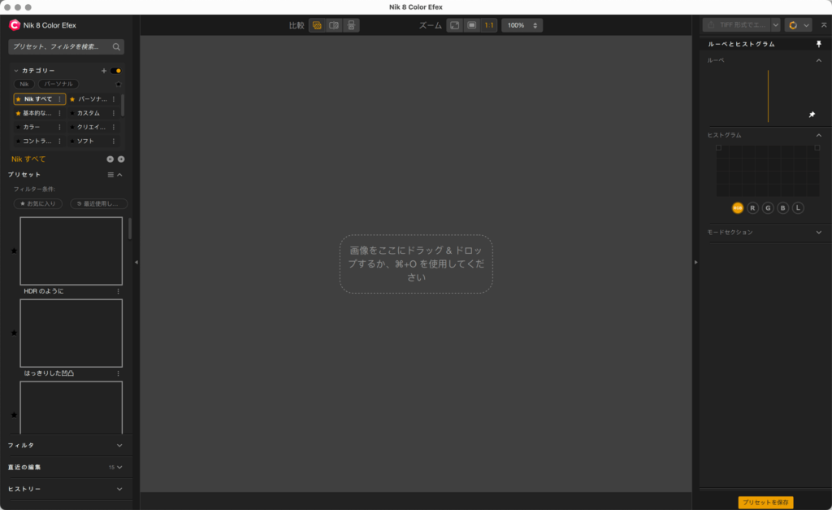Viewport: 832px width, 510px height.
Task: Select the Nik すべて category
Action: tap(38, 99)
